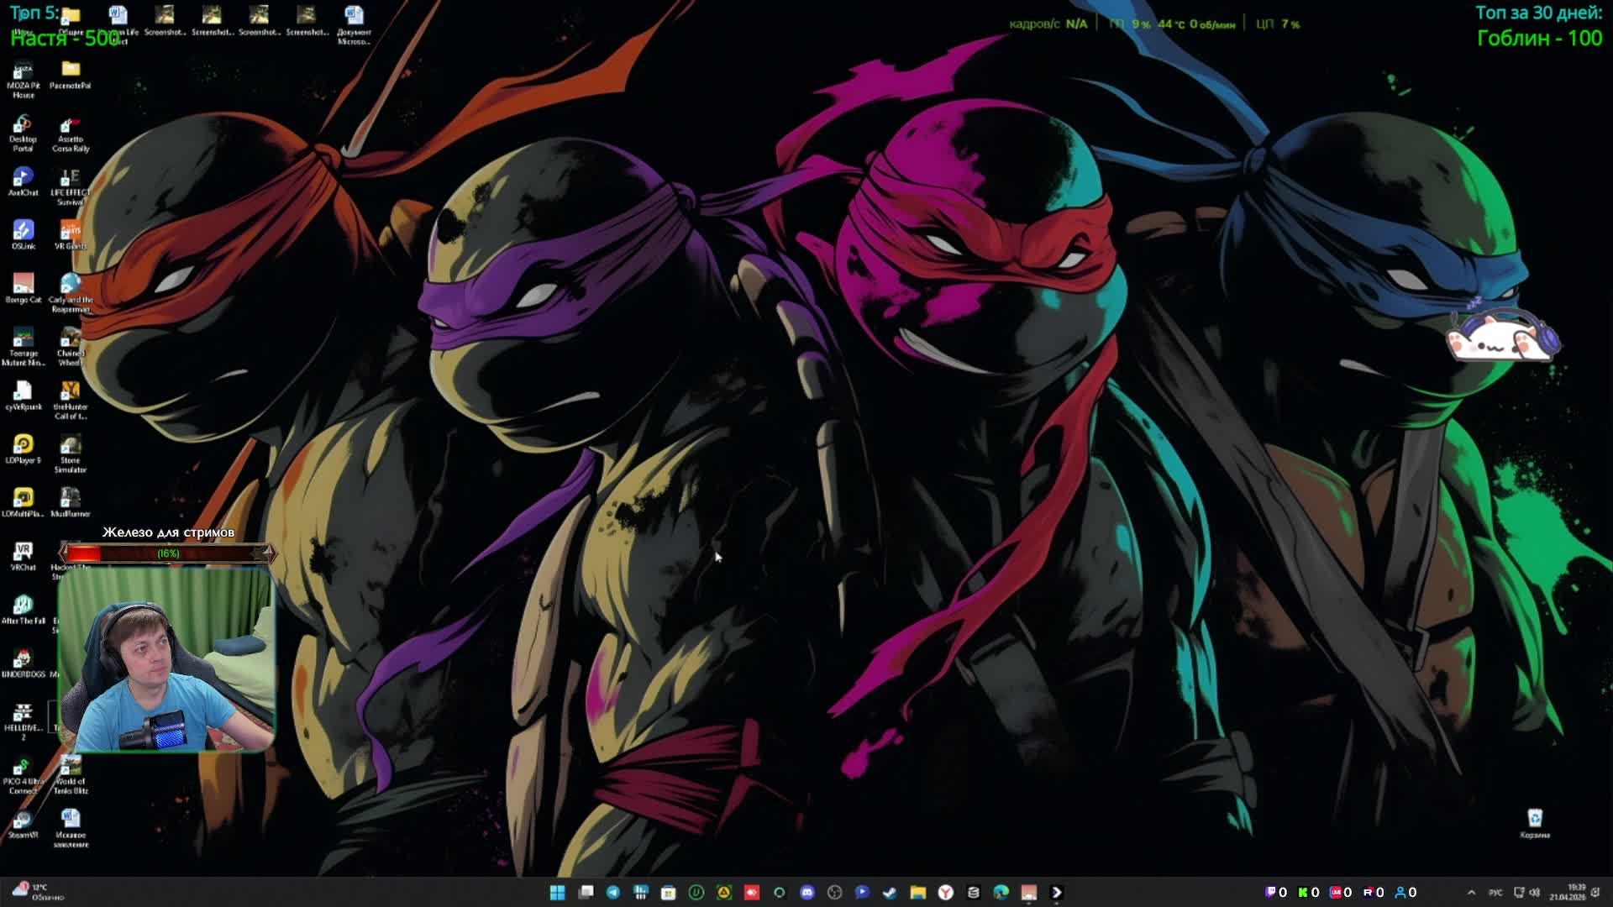Image resolution: width=1613 pixels, height=907 pixels.
Task: Click the stream goal progress bar
Action: click(168, 553)
